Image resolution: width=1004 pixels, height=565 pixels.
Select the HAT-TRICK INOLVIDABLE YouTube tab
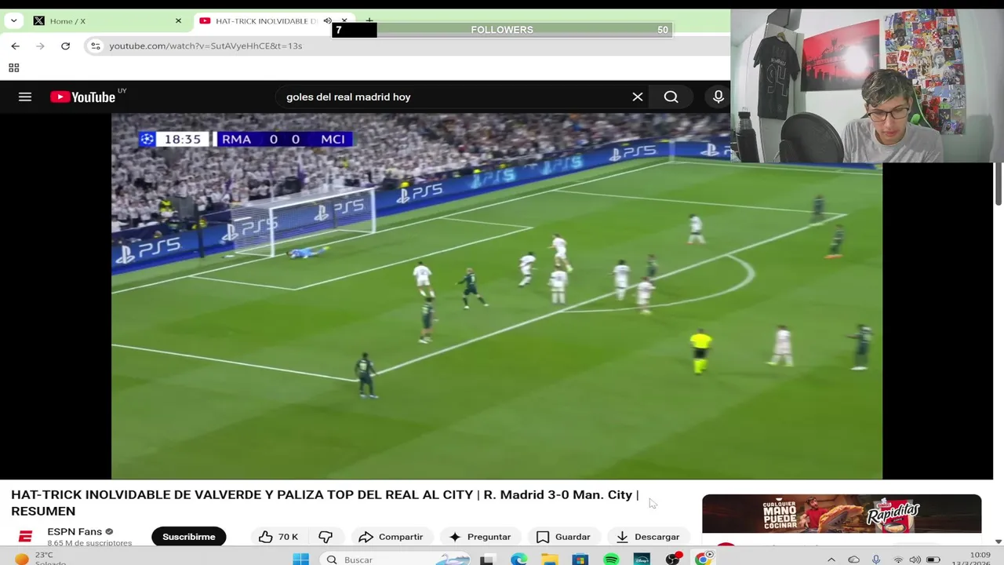click(267, 21)
